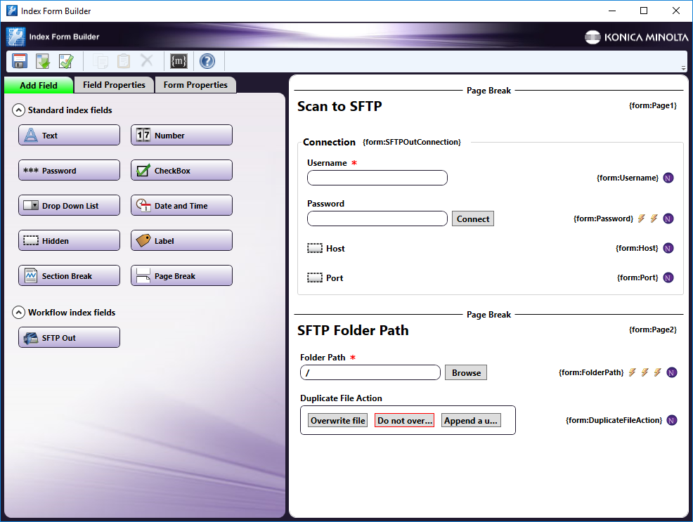Click the Paste toolbar icon
The width and height of the screenshot is (693, 522).
pos(123,61)
